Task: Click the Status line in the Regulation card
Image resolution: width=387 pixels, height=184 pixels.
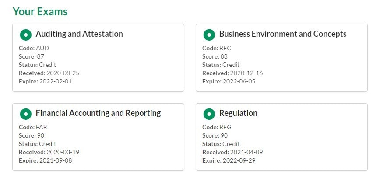Action: click(221, 144)
